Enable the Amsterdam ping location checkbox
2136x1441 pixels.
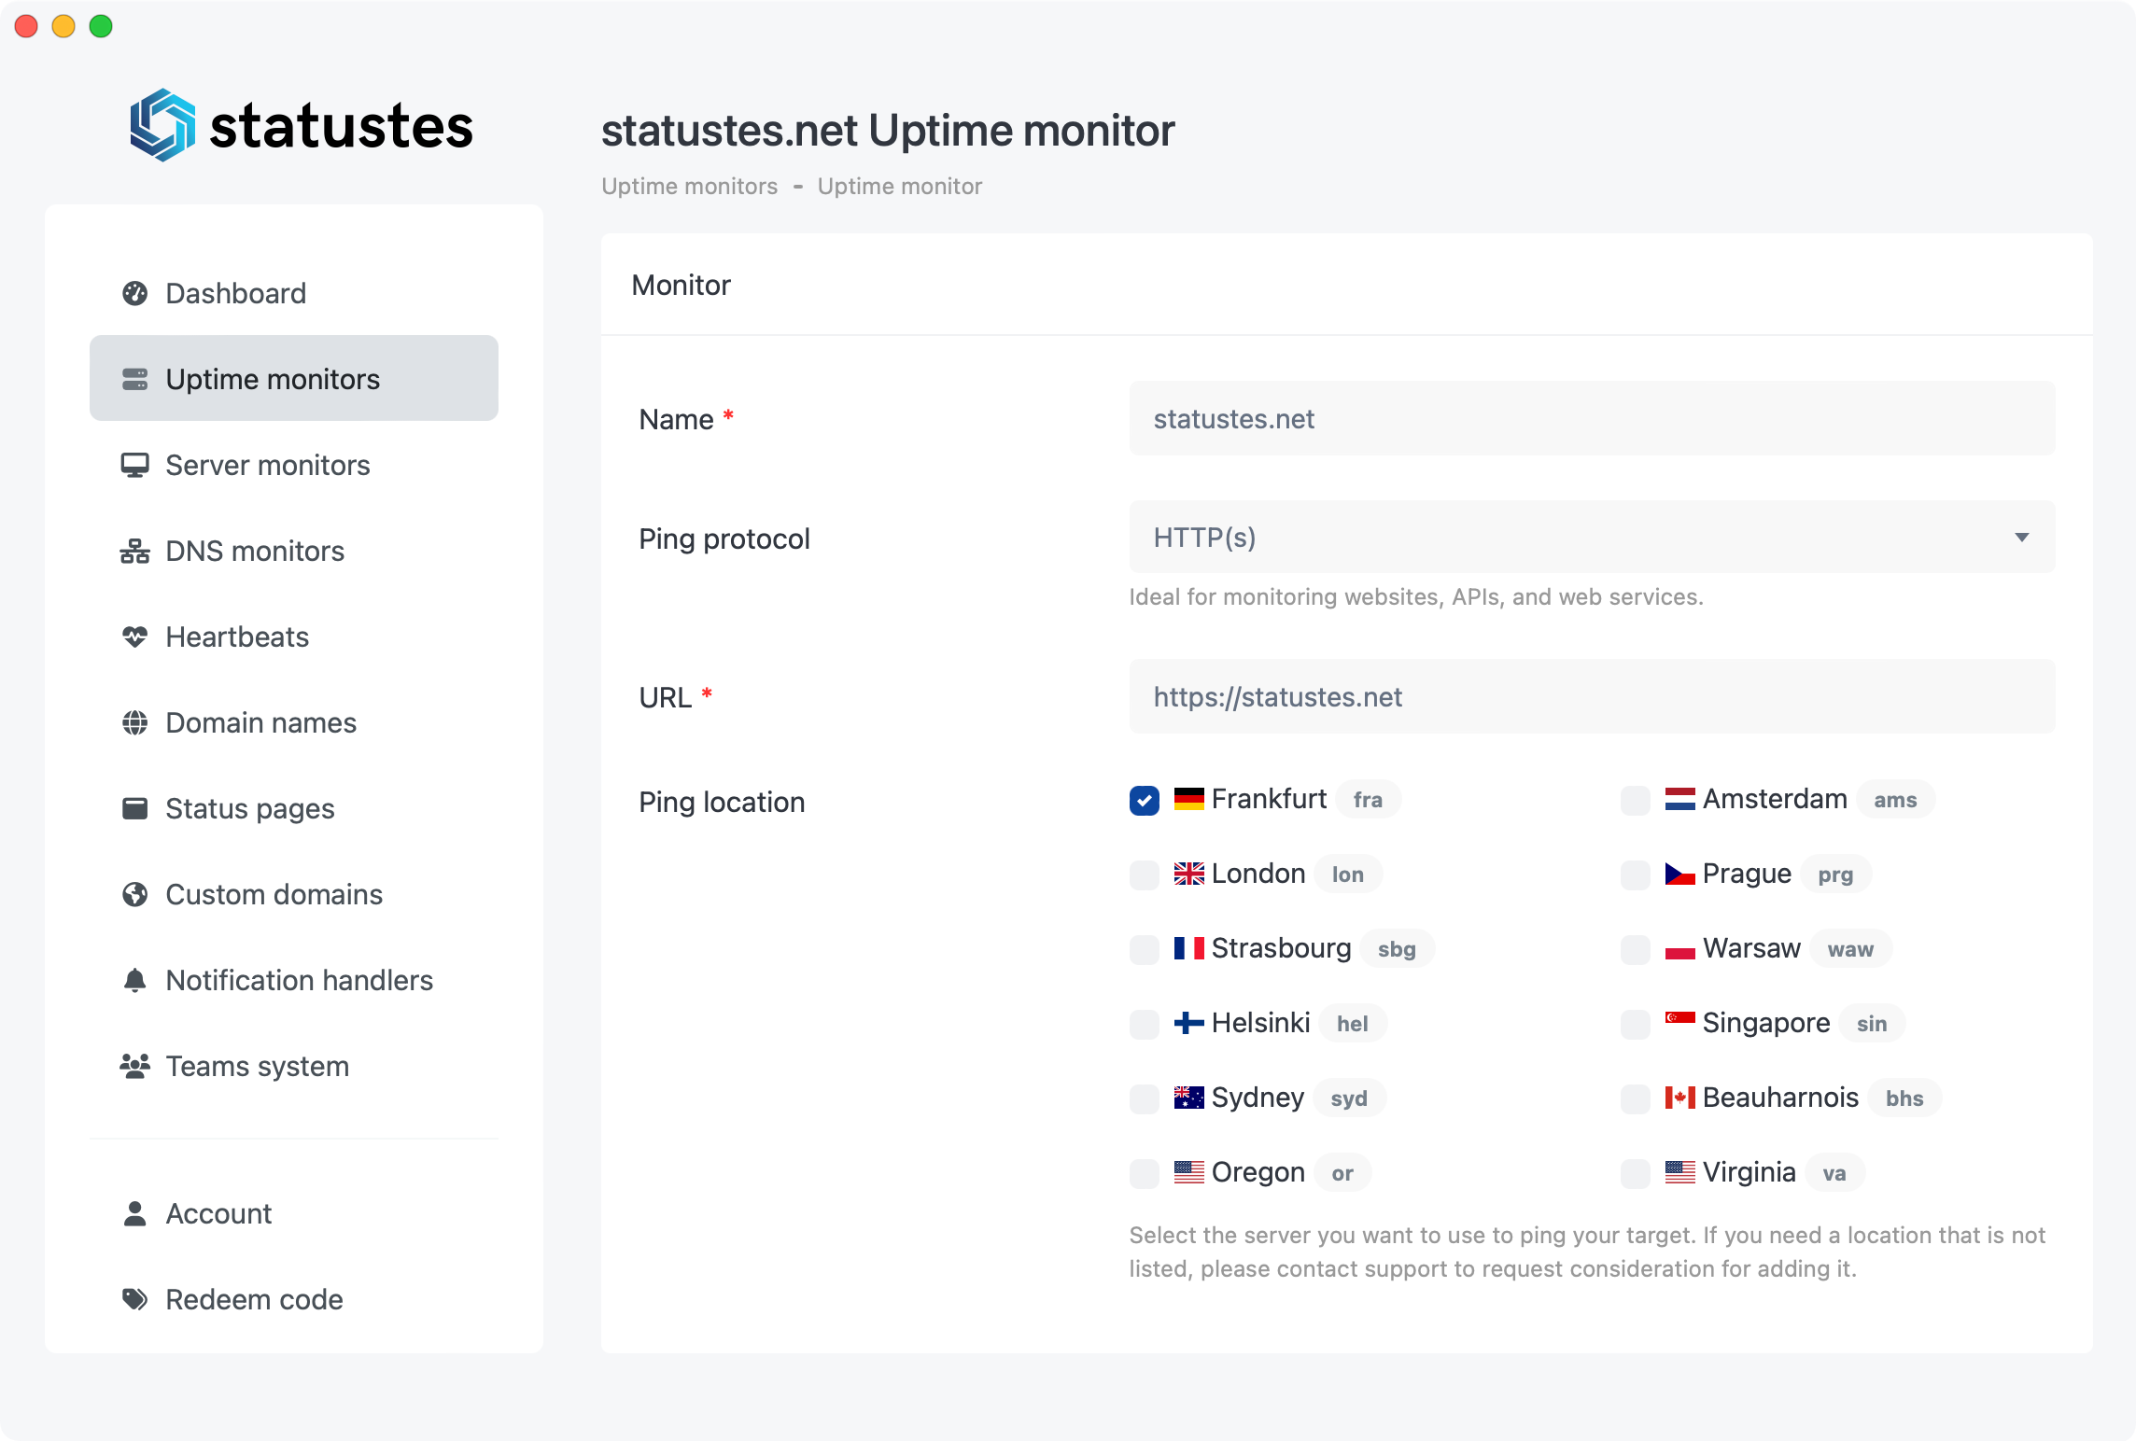1635,800
